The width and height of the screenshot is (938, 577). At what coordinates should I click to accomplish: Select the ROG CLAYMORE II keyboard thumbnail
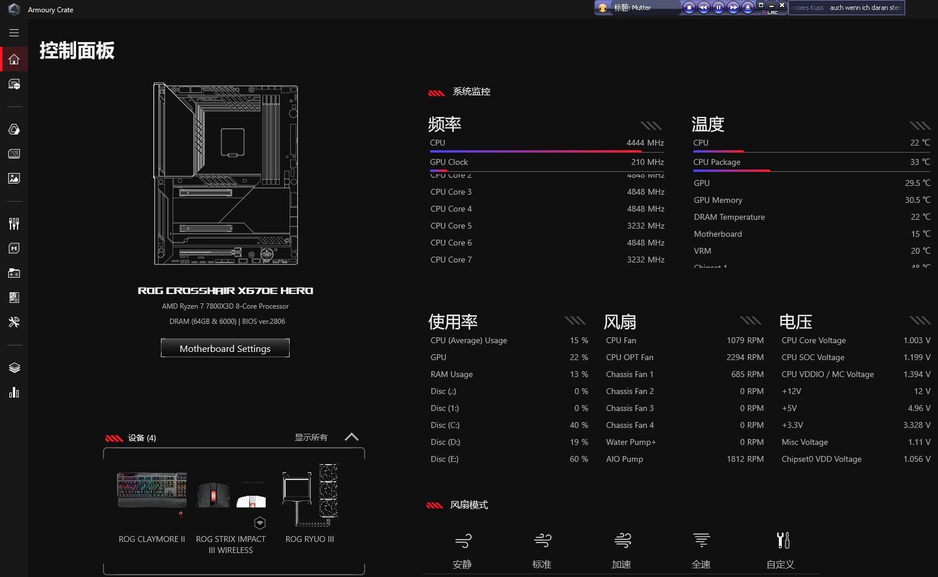pos(152,491)
